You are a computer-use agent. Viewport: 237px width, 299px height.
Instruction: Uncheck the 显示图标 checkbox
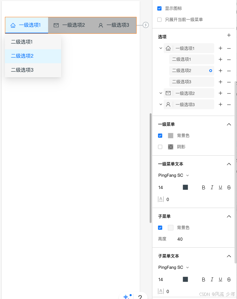coord(159,8)
